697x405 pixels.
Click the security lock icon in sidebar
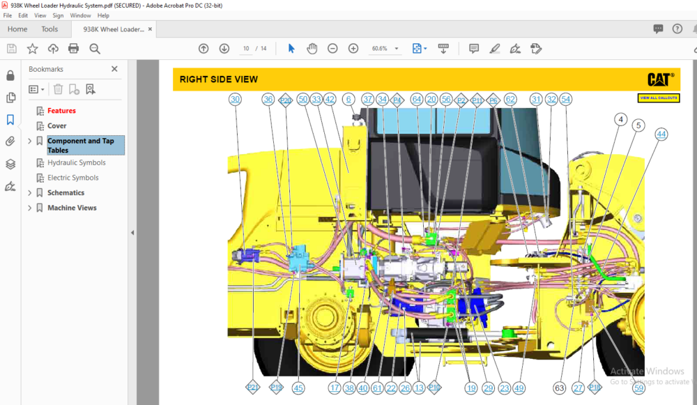pos(10,75)
